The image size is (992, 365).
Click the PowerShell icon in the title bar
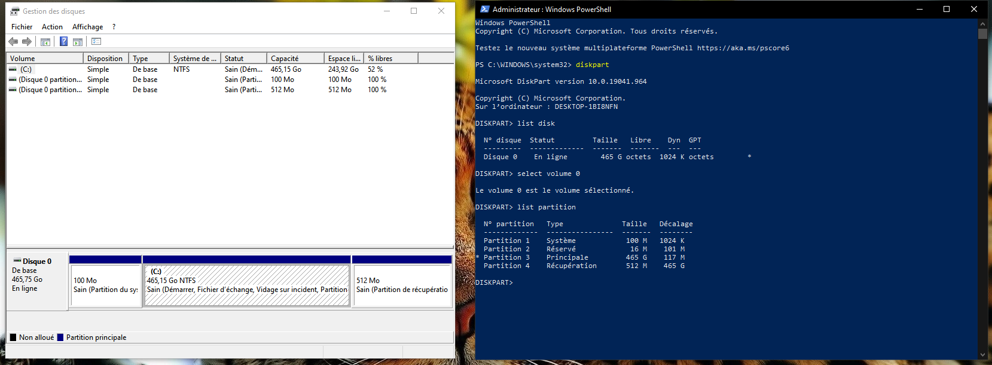click(485, 9)
